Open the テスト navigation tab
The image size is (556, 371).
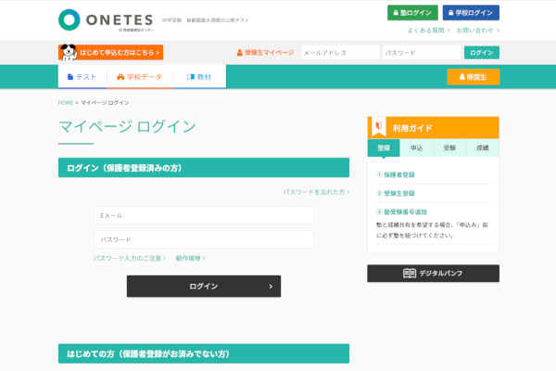(x=82, y=77)
